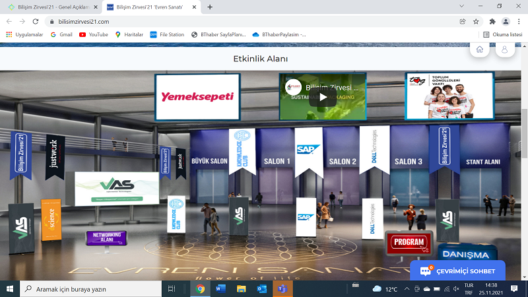Open the NETWORKING ALANI sign
The height and width of the screenshot is (297, 528).
107,238
